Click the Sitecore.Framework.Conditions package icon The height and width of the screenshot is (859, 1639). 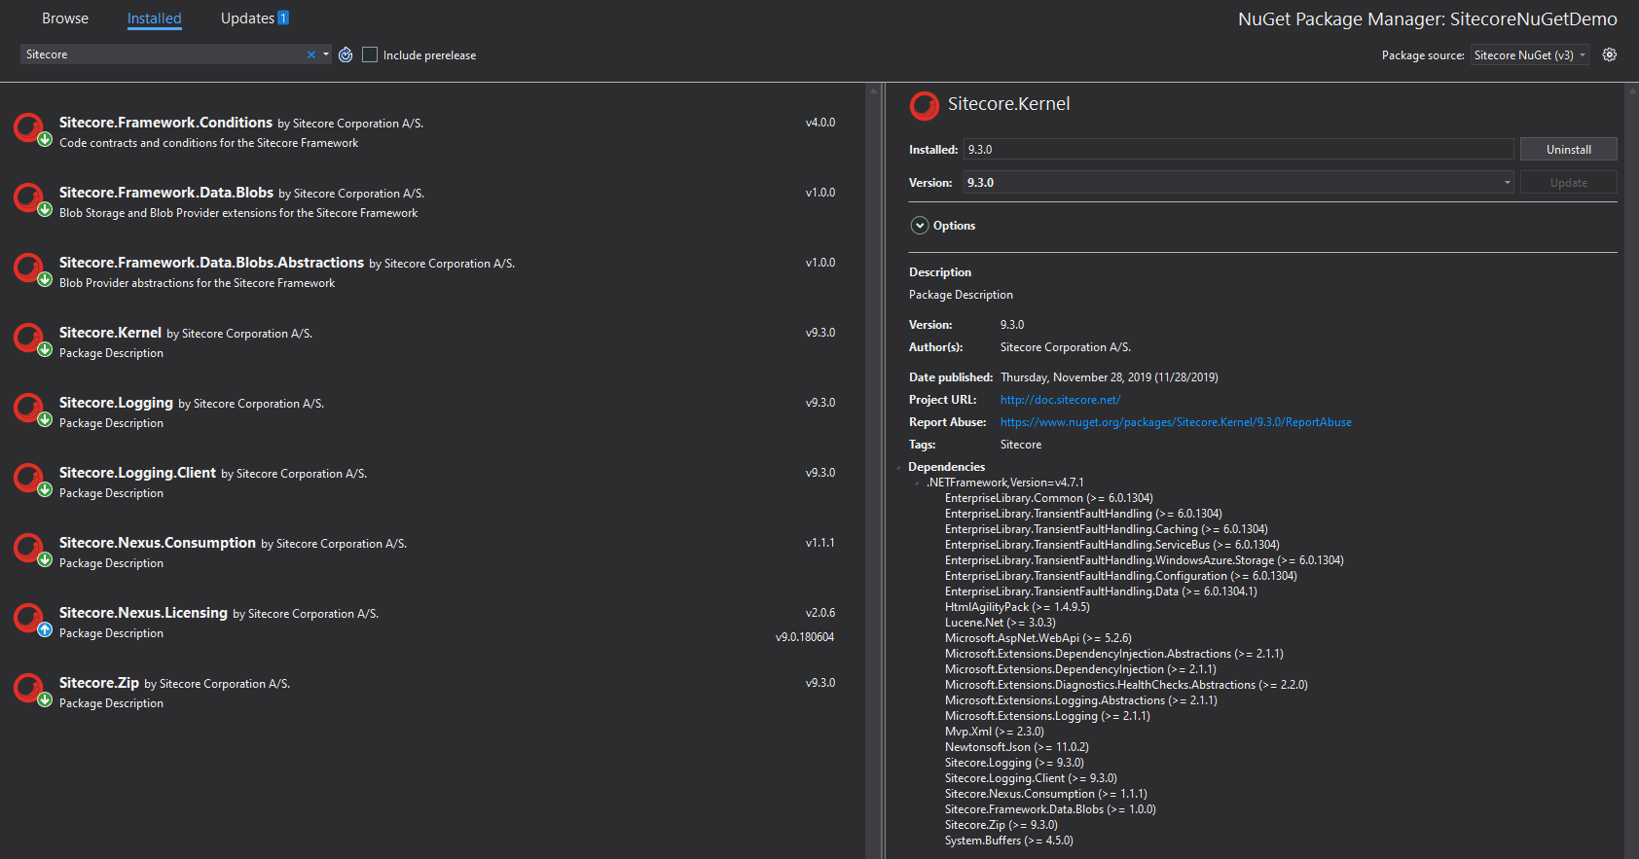pos(28,127)
